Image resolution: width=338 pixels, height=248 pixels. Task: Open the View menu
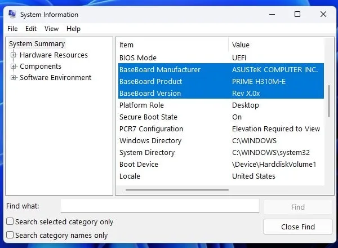coord(51,29)
